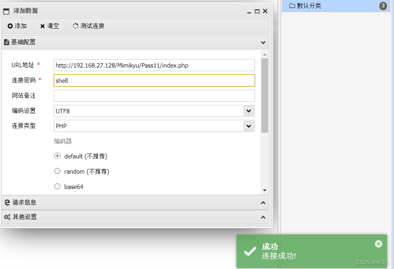Open the 连接类型 PHP dropdown

(249, 126)
